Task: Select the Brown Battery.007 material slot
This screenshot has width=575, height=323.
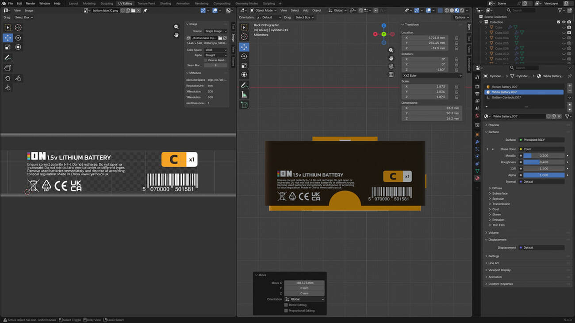Action: point(505,87)
